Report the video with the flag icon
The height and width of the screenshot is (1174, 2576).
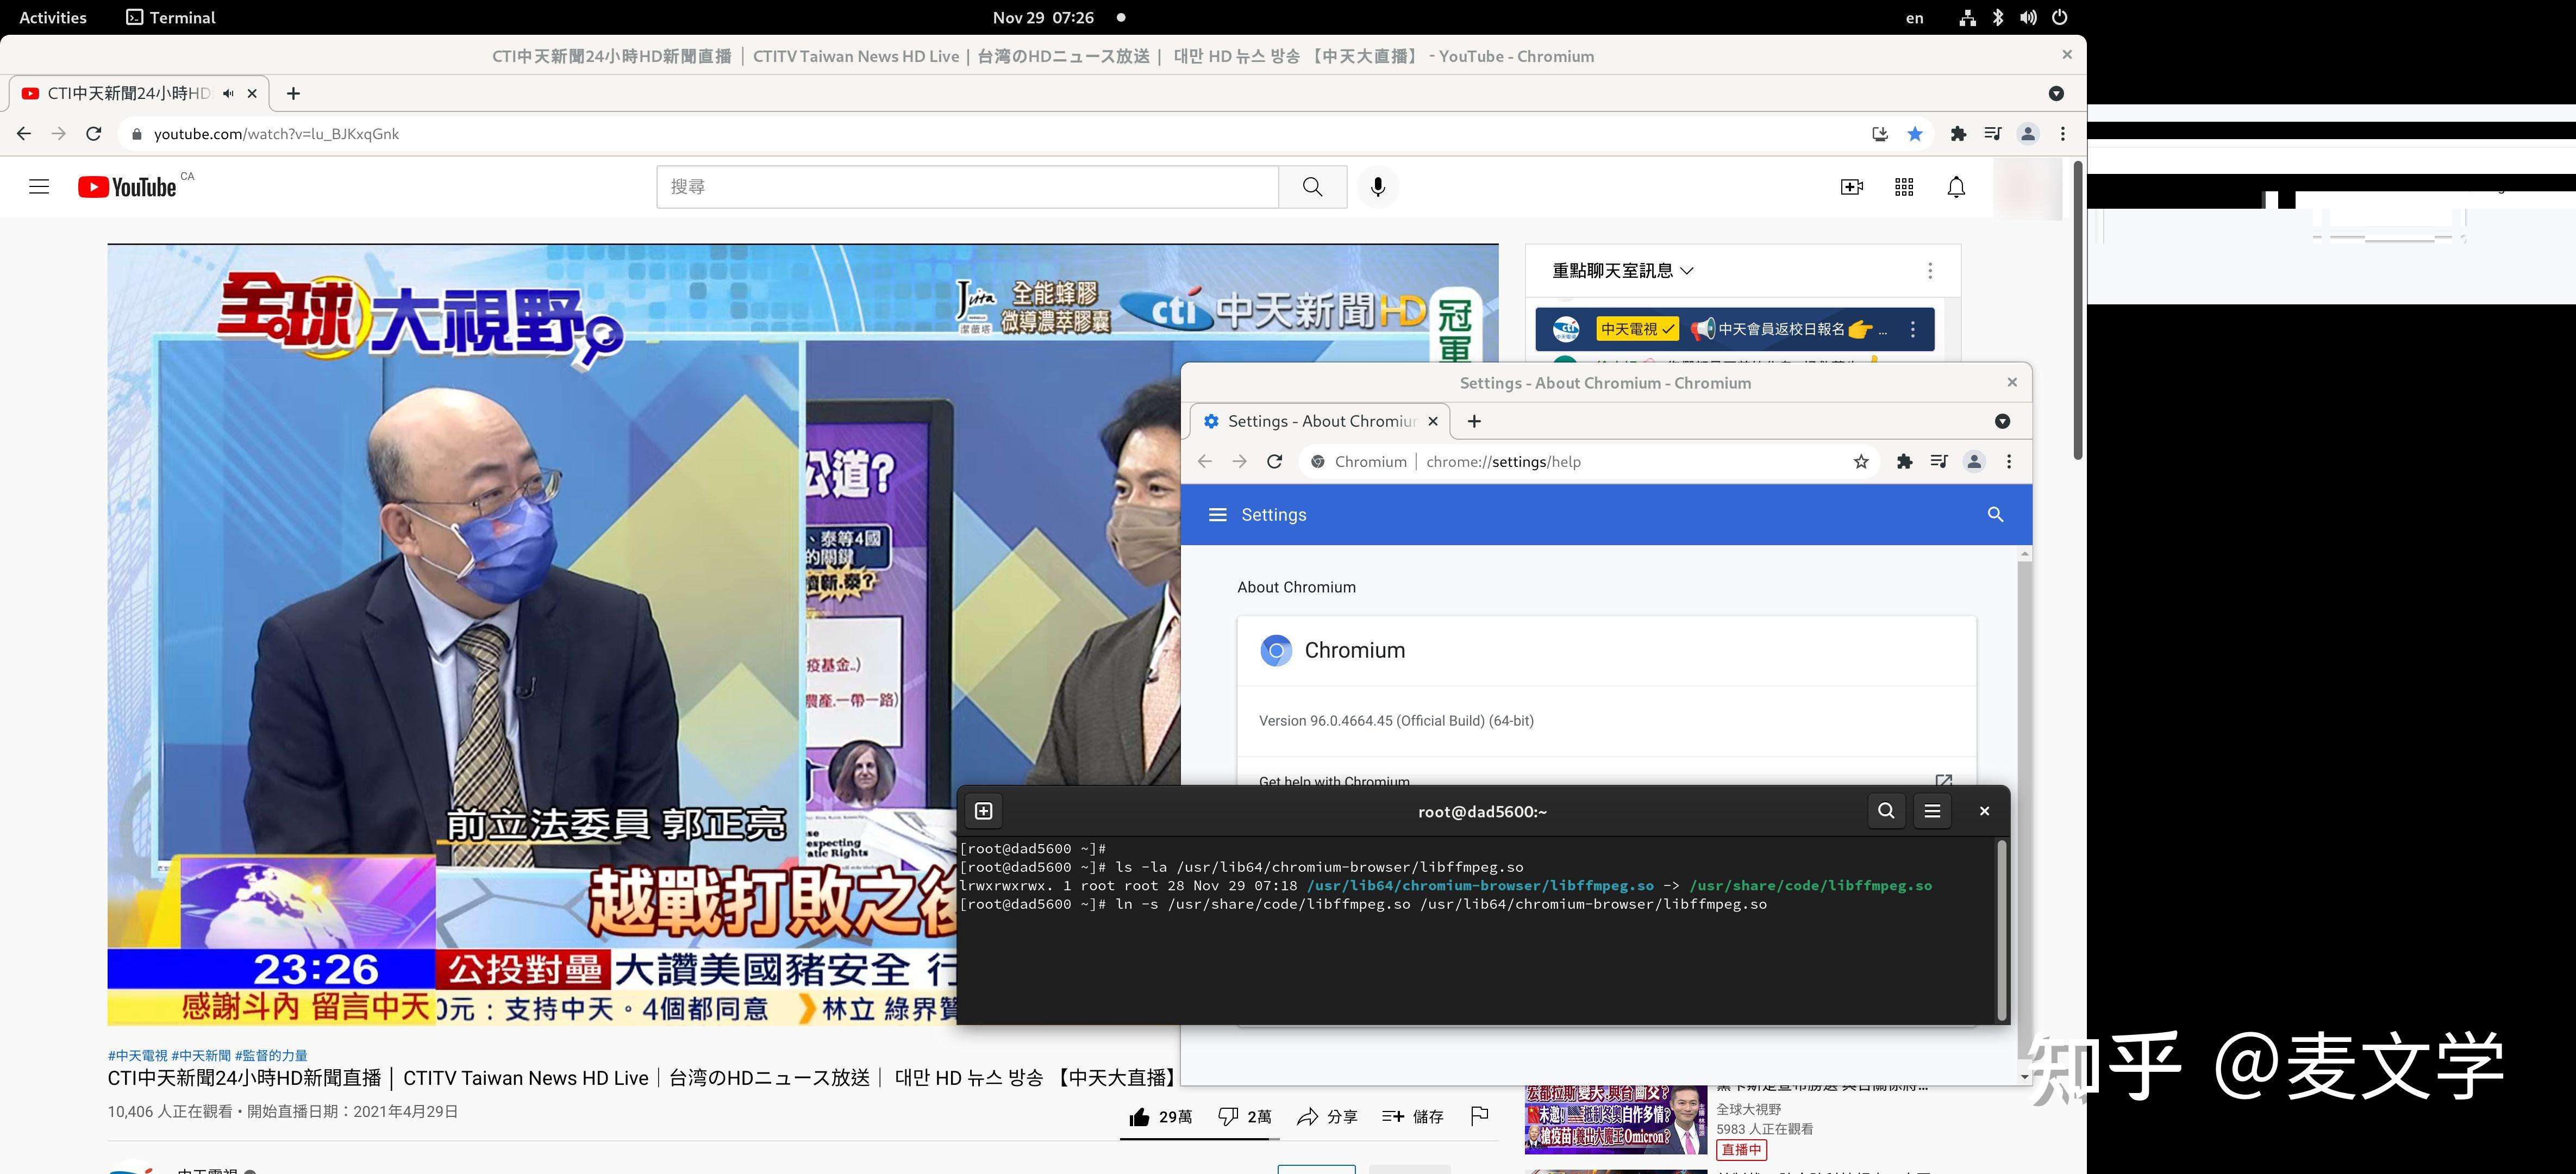pyautogui.click(x=1480, y=1116)
